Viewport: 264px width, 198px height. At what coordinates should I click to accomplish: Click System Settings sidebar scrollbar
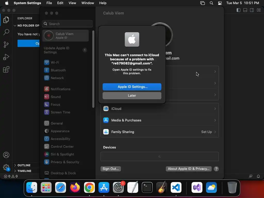click(93, 69)
